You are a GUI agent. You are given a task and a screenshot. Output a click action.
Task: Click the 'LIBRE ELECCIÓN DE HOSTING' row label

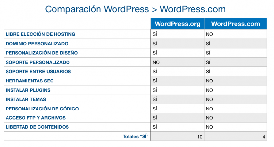pos(40,34)
